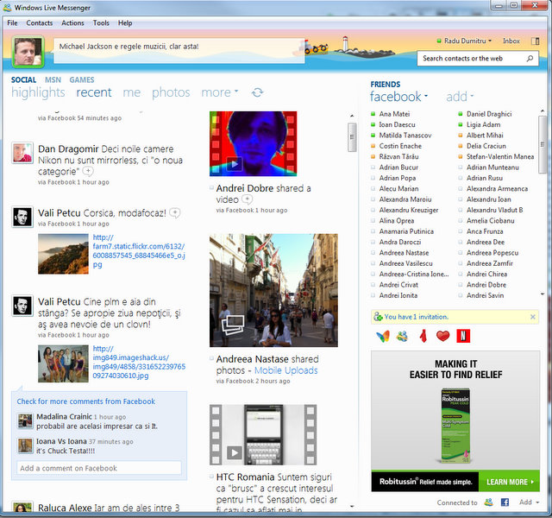Open Andreea Nastase photo album thumbnail
The image size is (552, 518).
coord(273,290)
